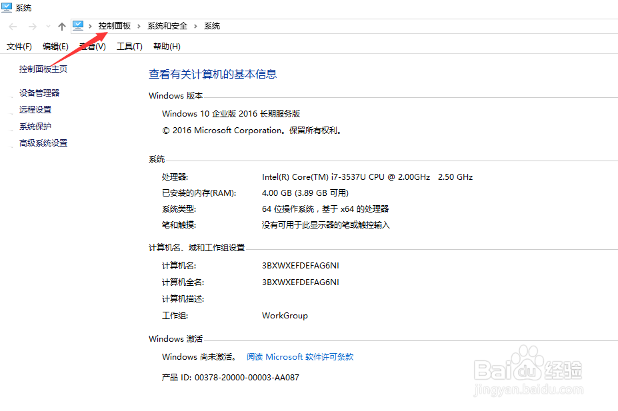Click the back navigation arrow
Screen dimensions: 618x411
(x=12, y=26)
